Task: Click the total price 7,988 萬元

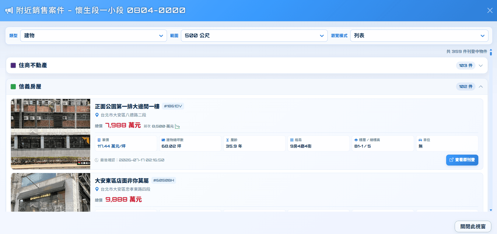Action: pos(123,126)
